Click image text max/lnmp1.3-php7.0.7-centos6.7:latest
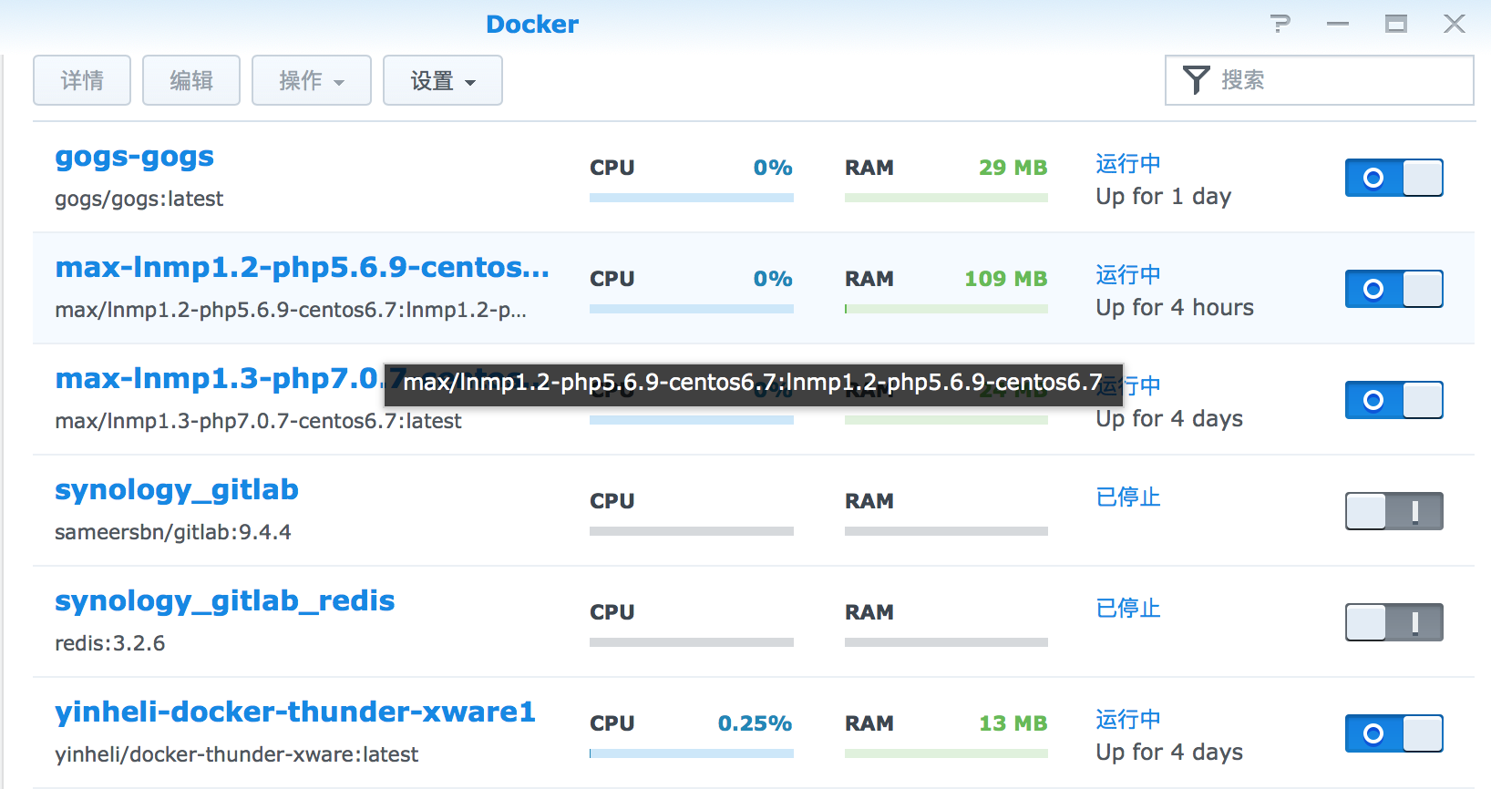1491x789 pixels. (x=259, y=421)
